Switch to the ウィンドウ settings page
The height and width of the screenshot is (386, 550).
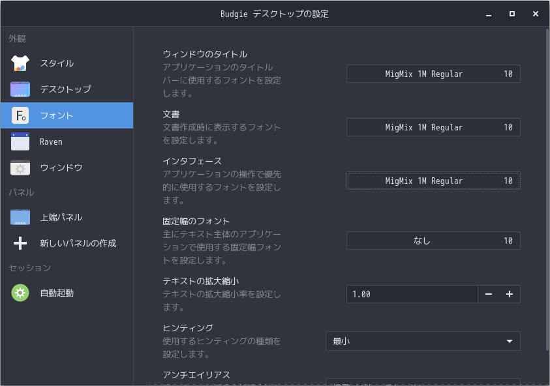[x=61, y=168]
